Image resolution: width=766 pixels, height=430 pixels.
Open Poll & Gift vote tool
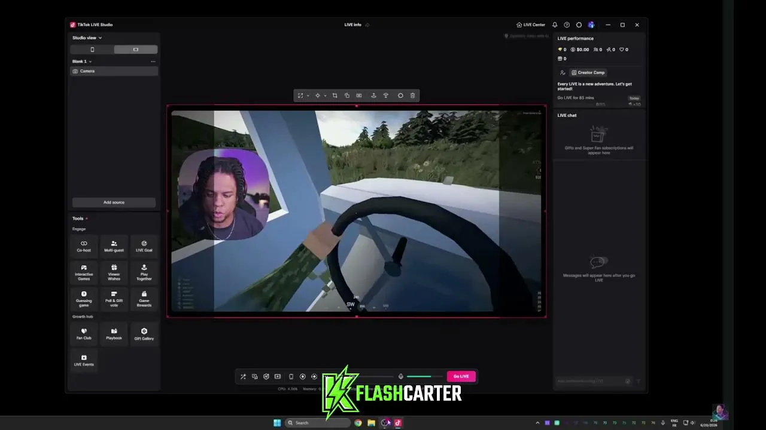tap(114, 299)
